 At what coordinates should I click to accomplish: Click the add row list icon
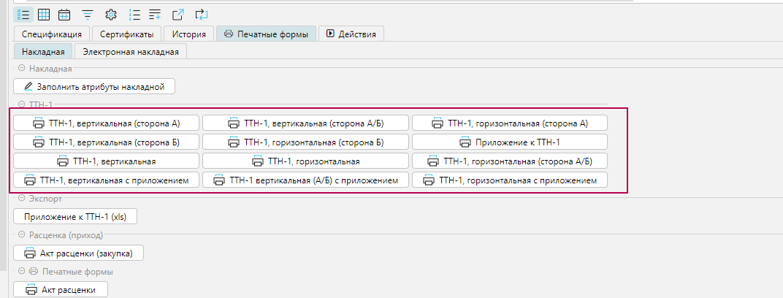point(155,14)
